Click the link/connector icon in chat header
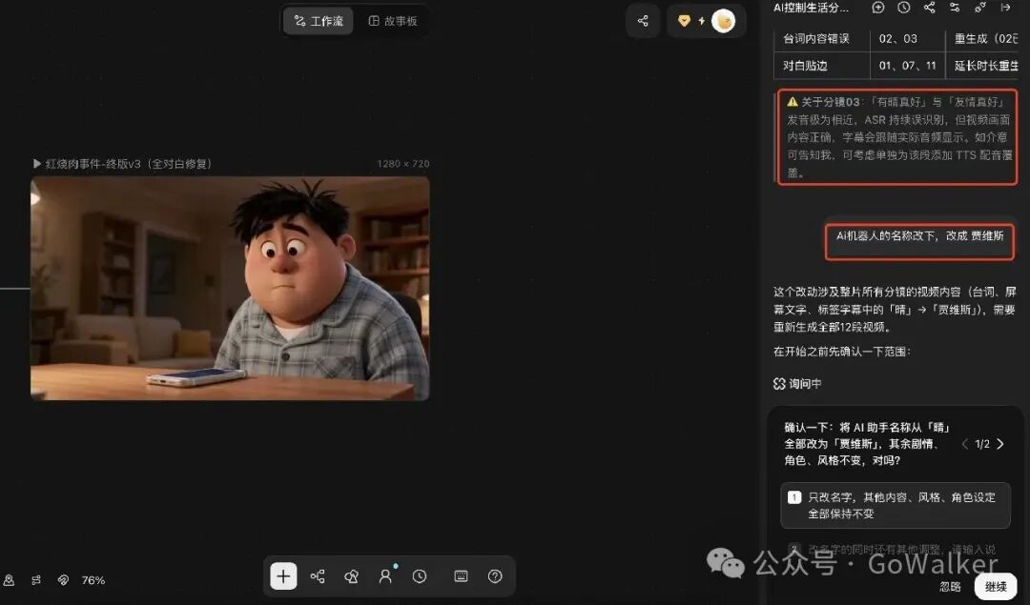Image resolution: width=1030 pixels, height=605 pixels. click(x=980, y=8)
